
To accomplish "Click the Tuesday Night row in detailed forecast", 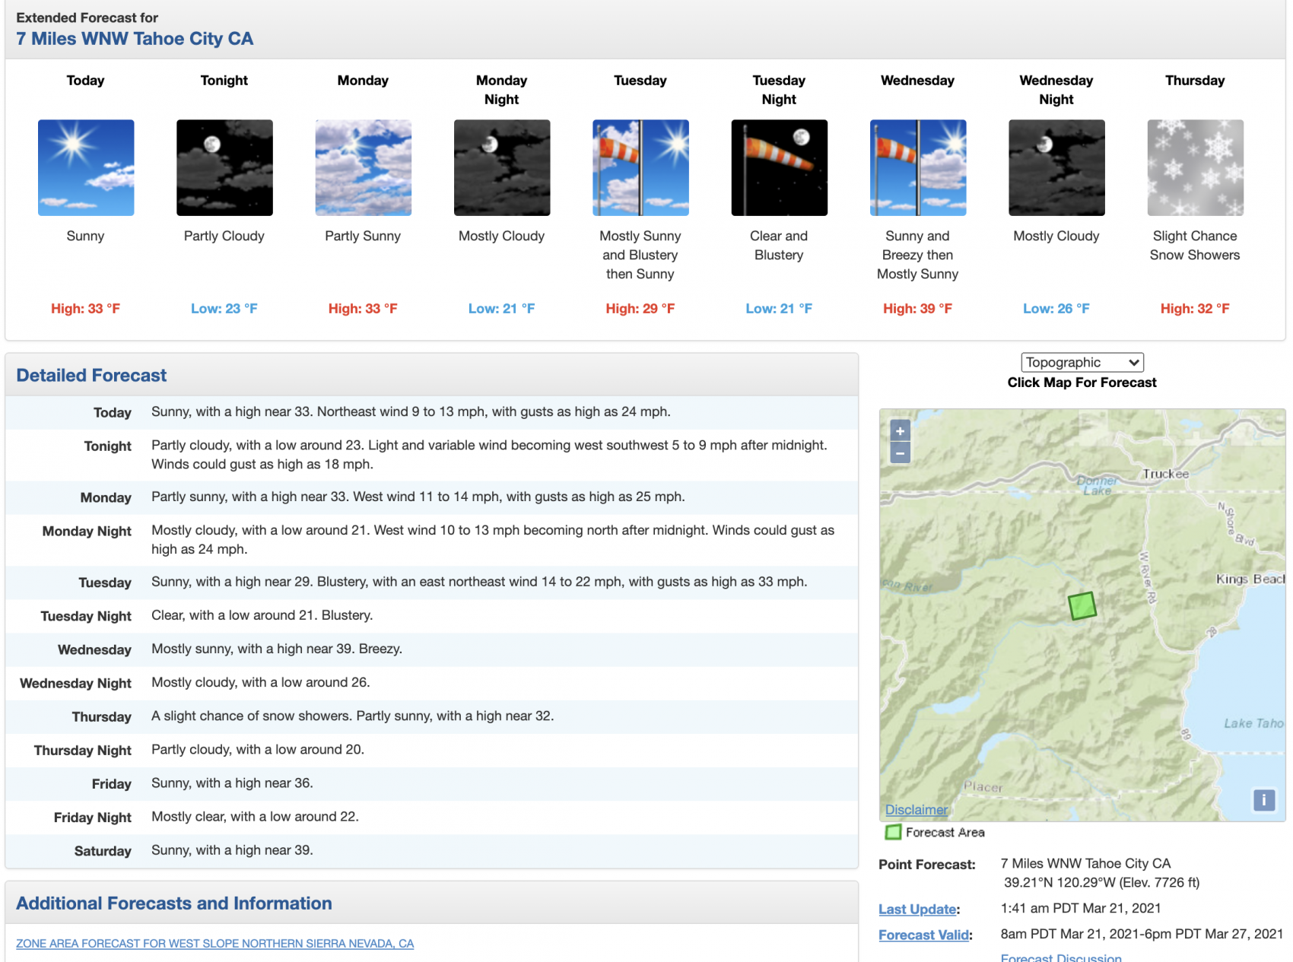I will tap(432, 616).
